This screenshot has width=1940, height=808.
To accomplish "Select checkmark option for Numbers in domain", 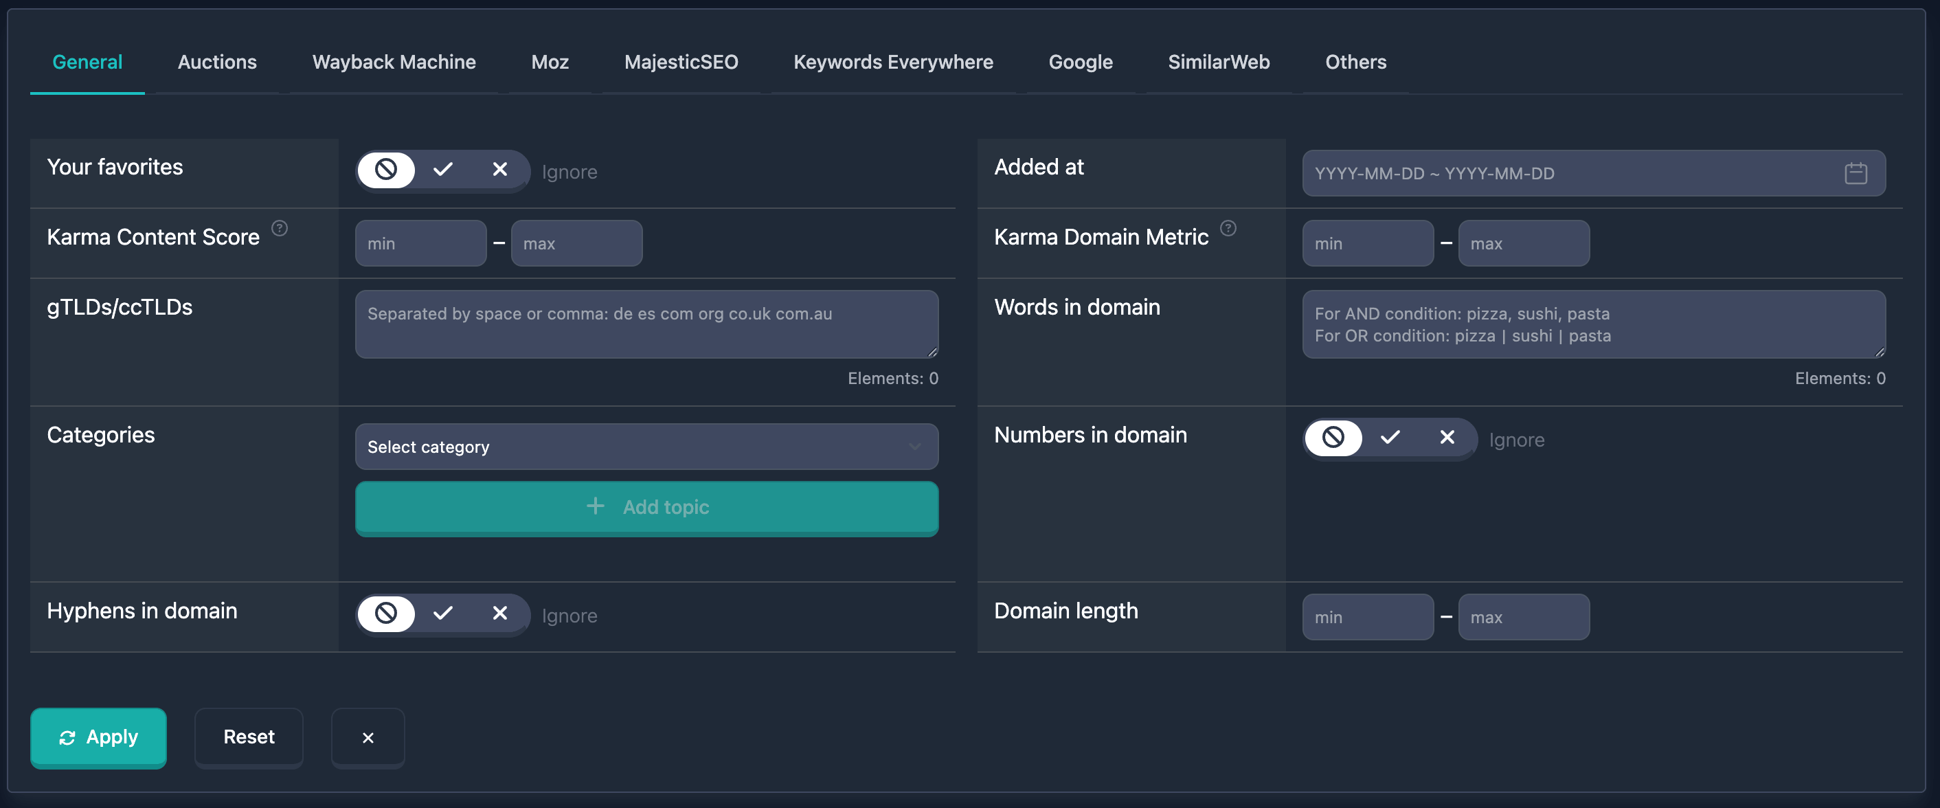I will coord(1390,438).
